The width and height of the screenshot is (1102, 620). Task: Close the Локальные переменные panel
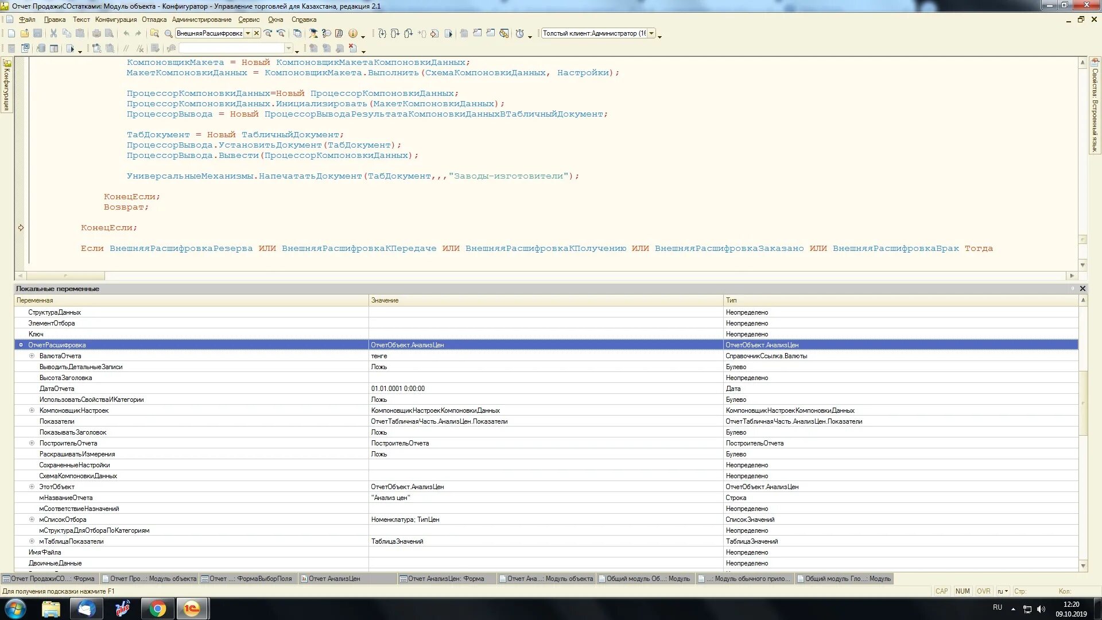pos(1082,289)
